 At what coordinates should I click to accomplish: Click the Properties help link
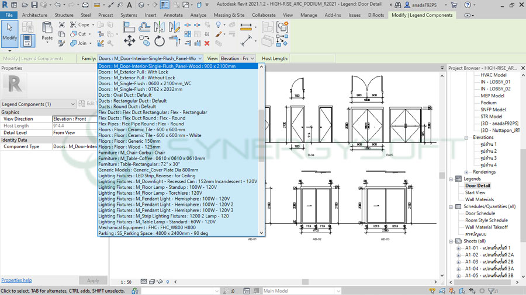point(16,280)
